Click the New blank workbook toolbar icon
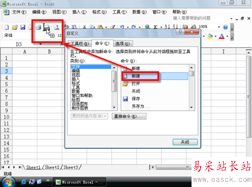 (x=7, y=27)
